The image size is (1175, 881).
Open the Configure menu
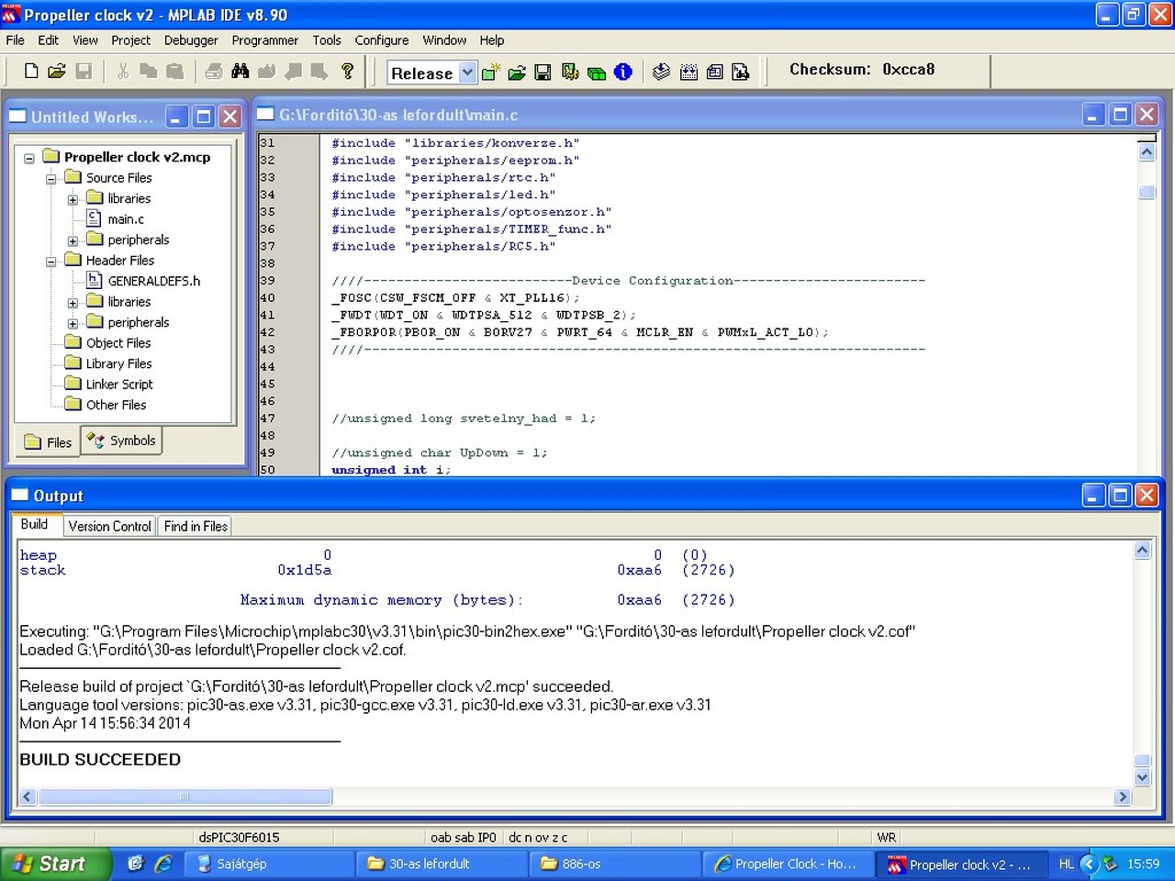tap(382, 40)
